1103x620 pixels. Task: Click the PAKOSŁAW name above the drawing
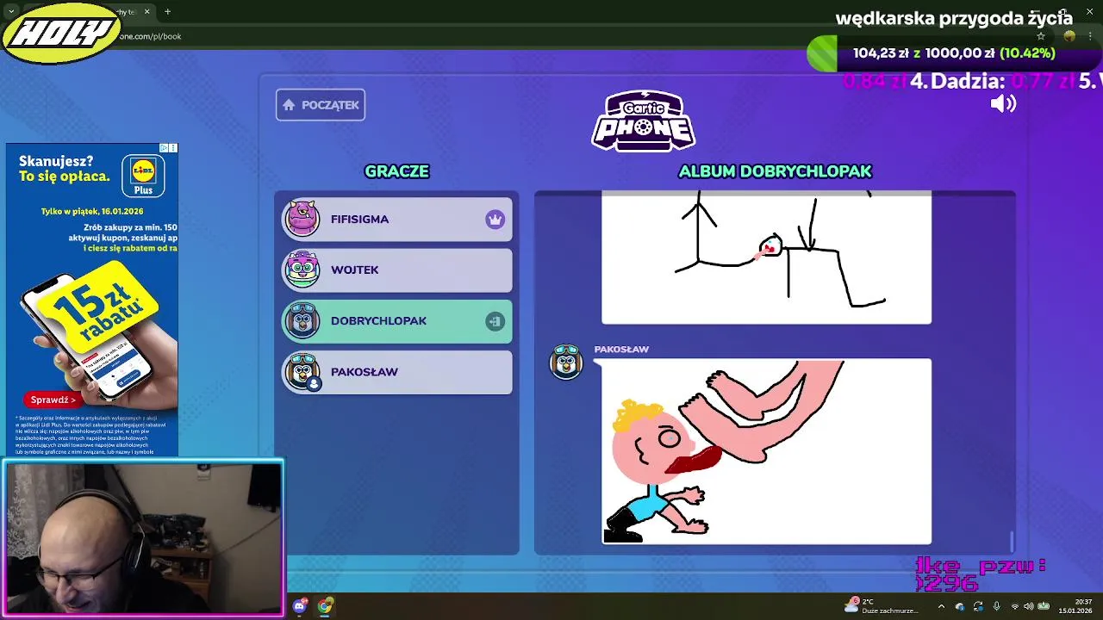tap(621, 349)
